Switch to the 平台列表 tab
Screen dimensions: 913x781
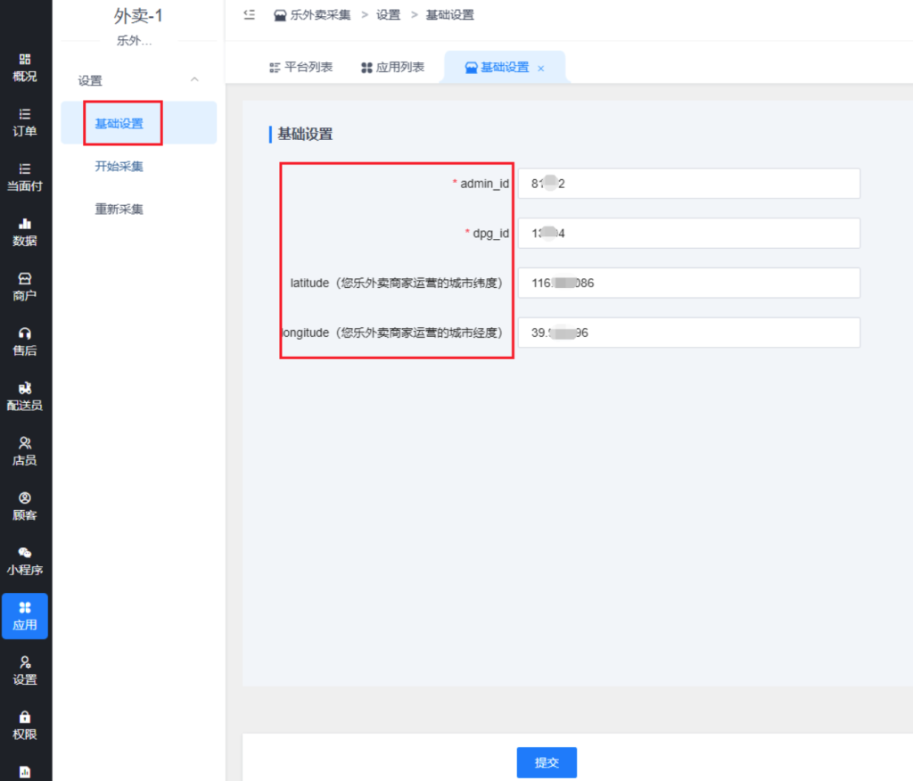coord(300,68)
